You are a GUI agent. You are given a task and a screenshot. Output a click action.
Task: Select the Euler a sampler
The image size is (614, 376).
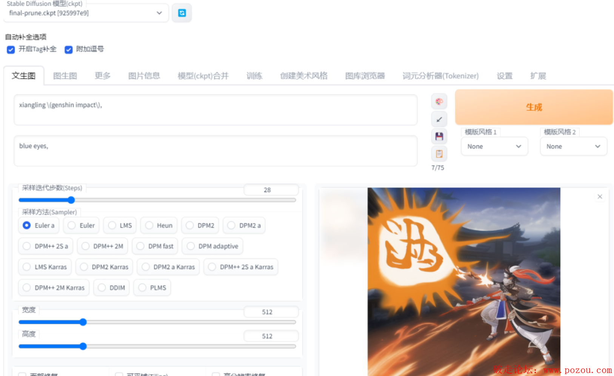(39, 225)
